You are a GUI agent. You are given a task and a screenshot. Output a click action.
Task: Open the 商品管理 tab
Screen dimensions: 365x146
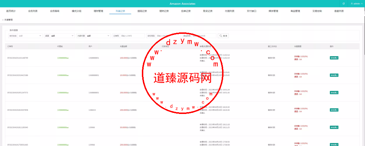[295, 11]
